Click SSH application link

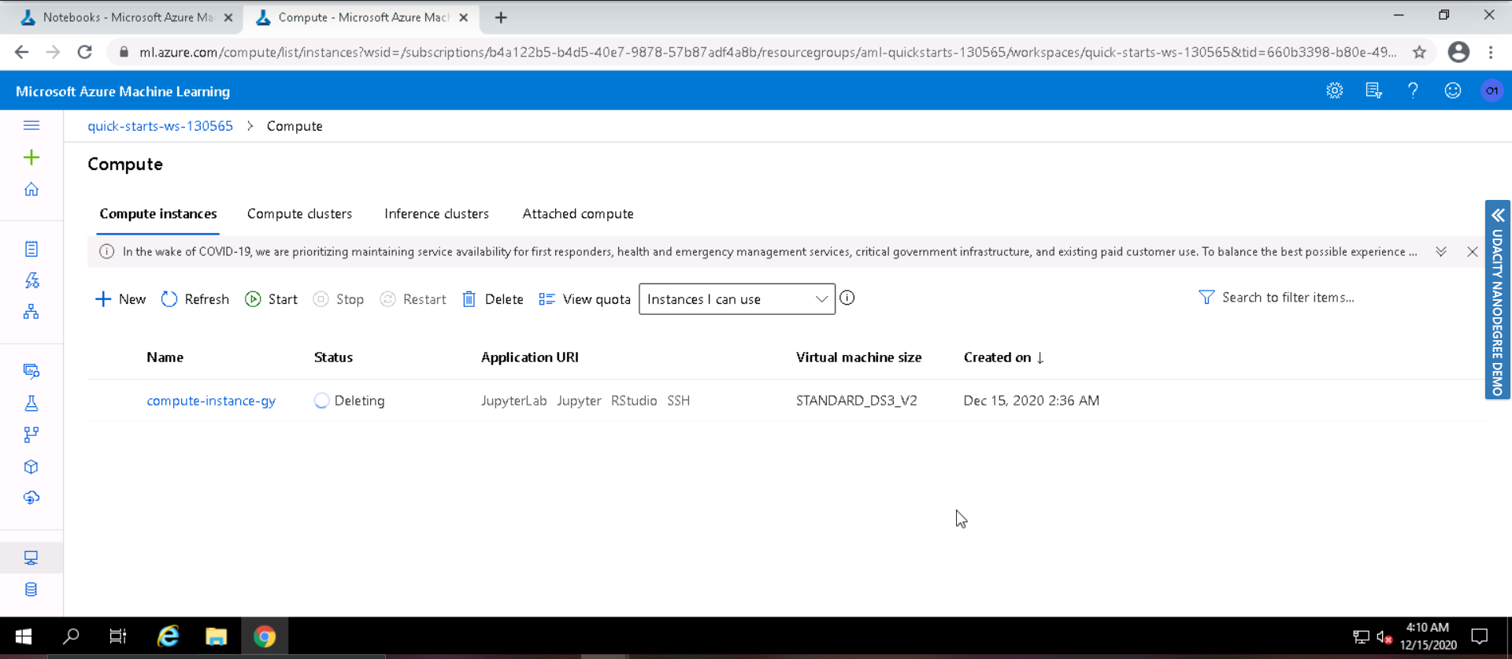[679, 401]
